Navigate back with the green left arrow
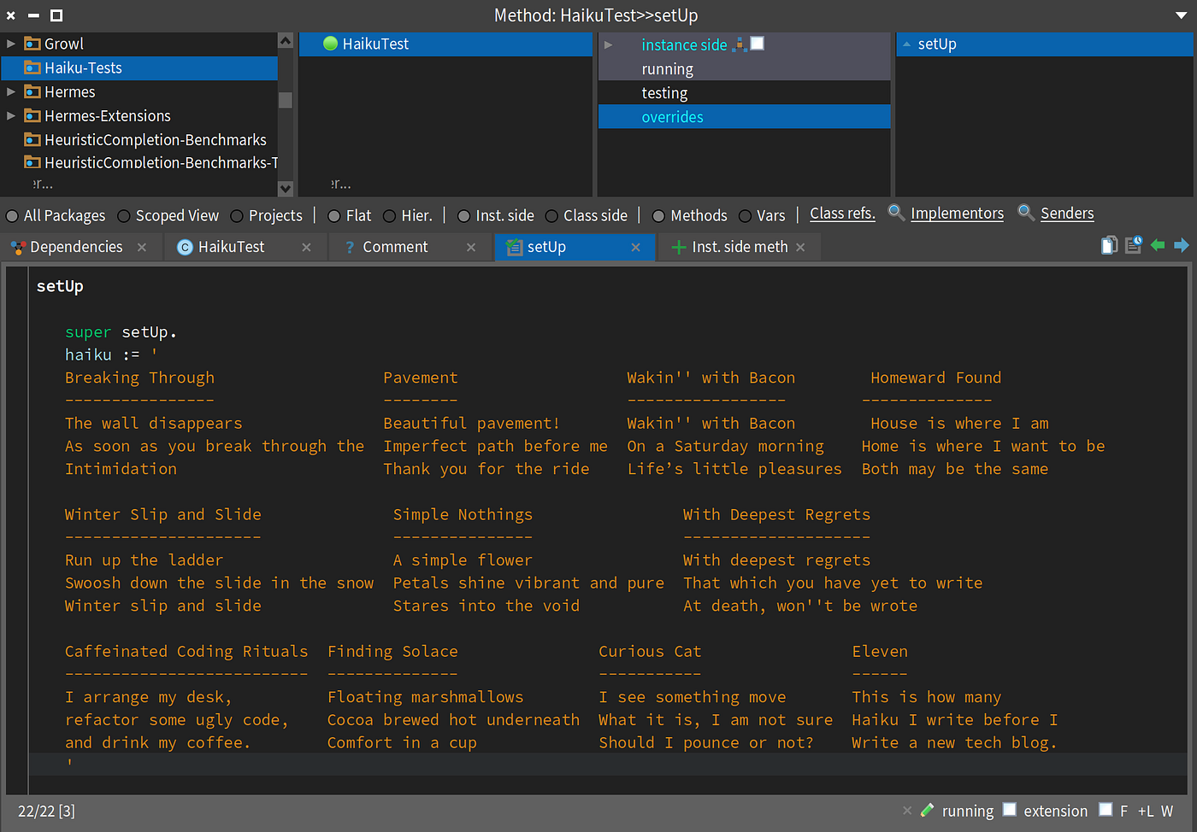1197x832 pixels. click(1158, 246)
